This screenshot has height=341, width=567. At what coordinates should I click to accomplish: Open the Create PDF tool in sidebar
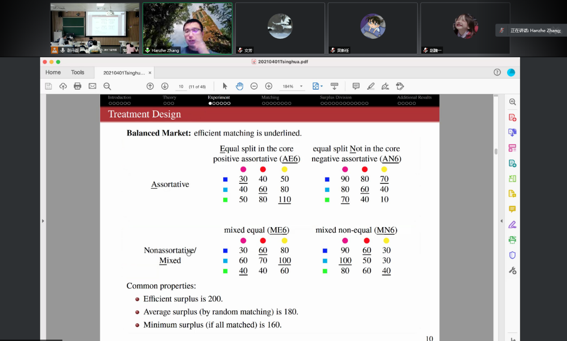point(512,117)
